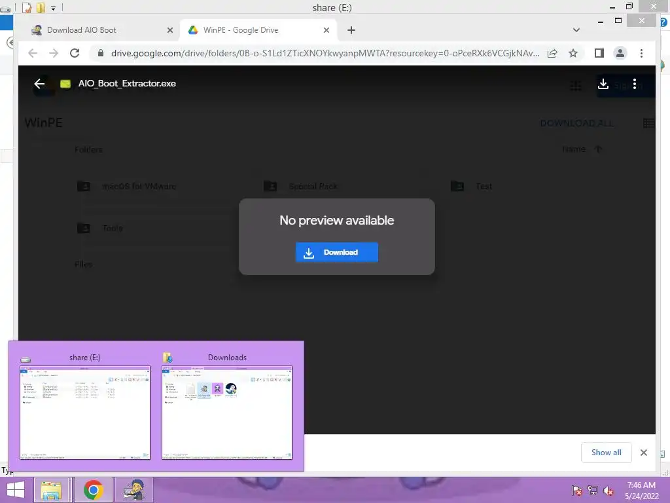670x503 pixels.
Task: Focus the drive.google.com address bar
Action: 325,53
